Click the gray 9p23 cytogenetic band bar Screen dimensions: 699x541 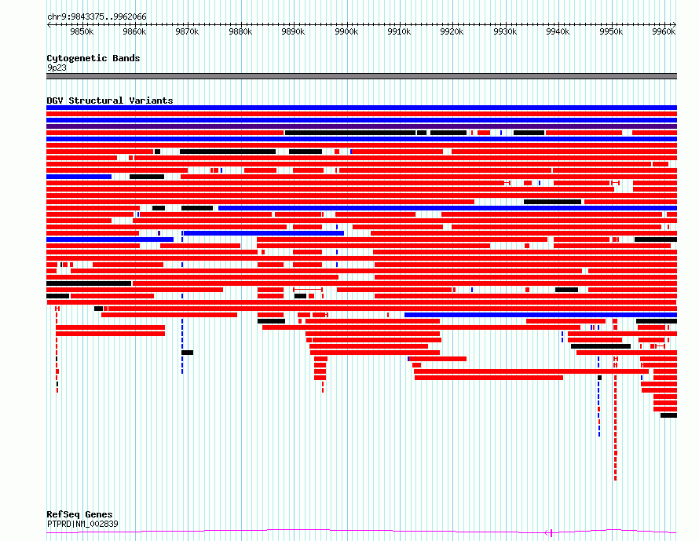[x=361, y=76]
